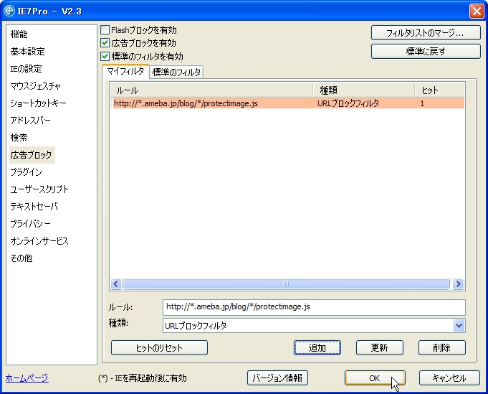Click the filter list right scroll arrow
The height and width of the screenshot is (394, 488).
point(458,284)
